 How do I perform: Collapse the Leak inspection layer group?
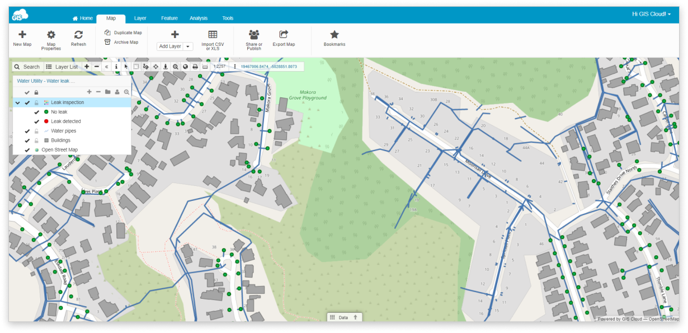click(17, 102)
